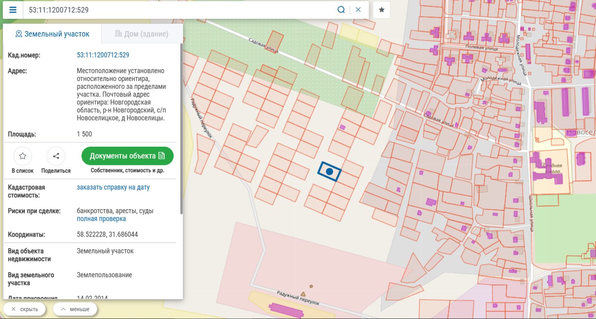Viewport: 596px width, 319px height.
Task: Click area value 1 500
Action: click(84, 134)
